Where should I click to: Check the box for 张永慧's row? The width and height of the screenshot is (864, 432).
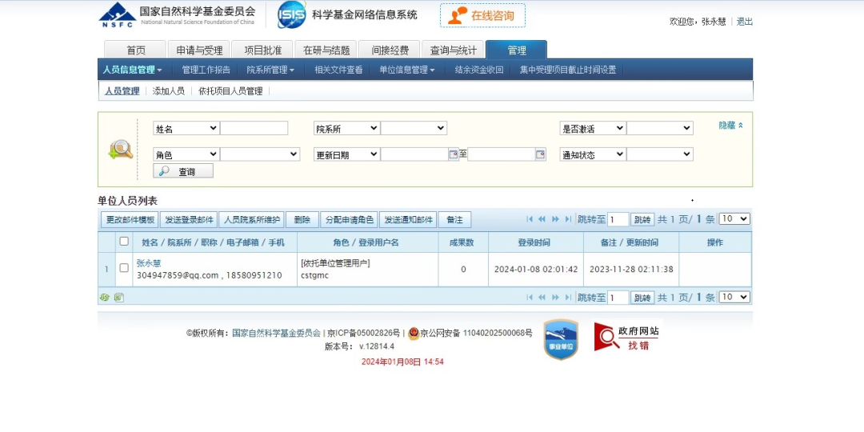coord(124,268)
